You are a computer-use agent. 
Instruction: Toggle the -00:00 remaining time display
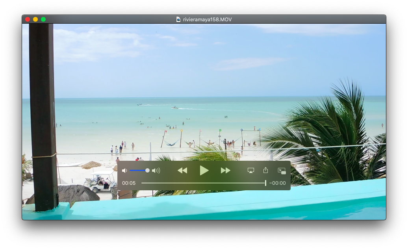point(277,183)
